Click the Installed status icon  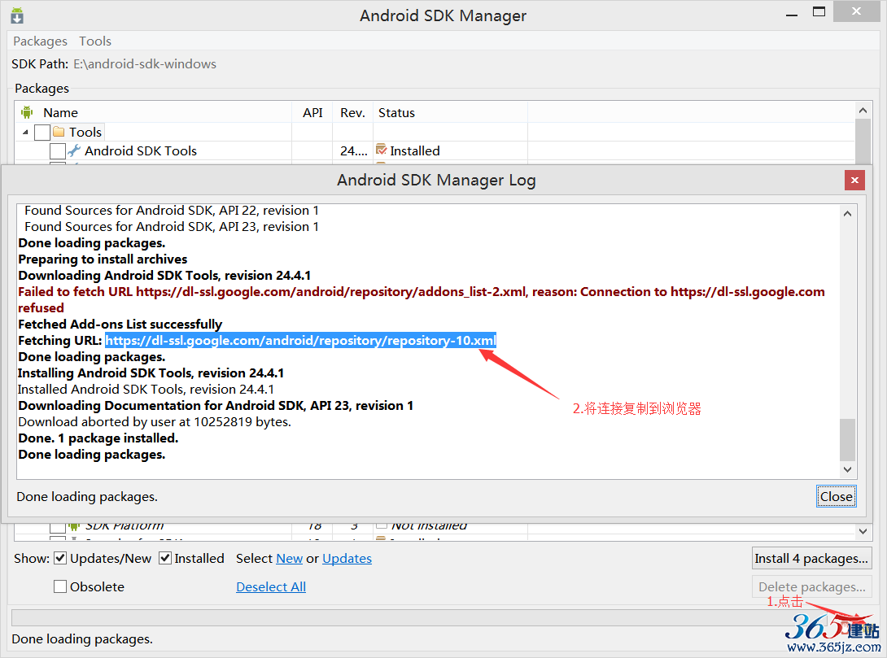pyautogui.click(x=382, y=150)
